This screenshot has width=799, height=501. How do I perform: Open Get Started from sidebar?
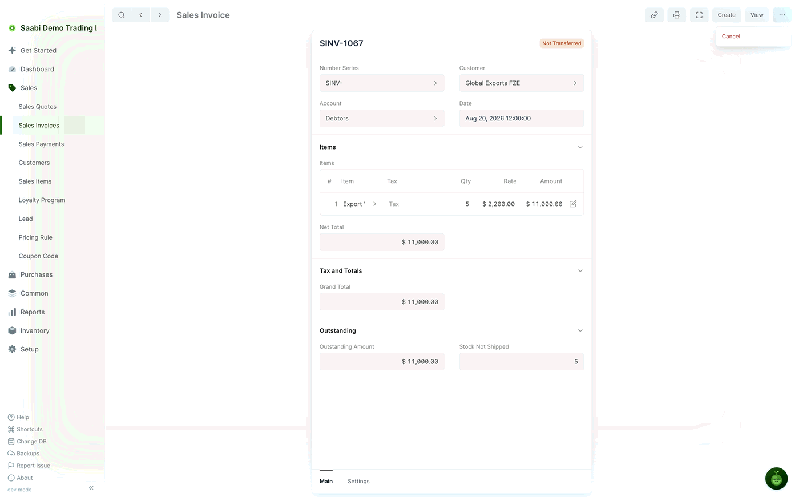(38, 50)
